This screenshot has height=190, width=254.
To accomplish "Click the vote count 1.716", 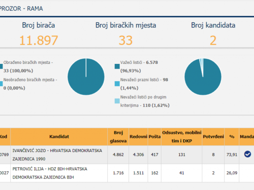I will point(118,173).
